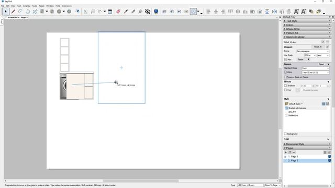Viewport: 335px width, 188px height.
Task: Toggle the Auto render checkbox
Action: [285, 60]
